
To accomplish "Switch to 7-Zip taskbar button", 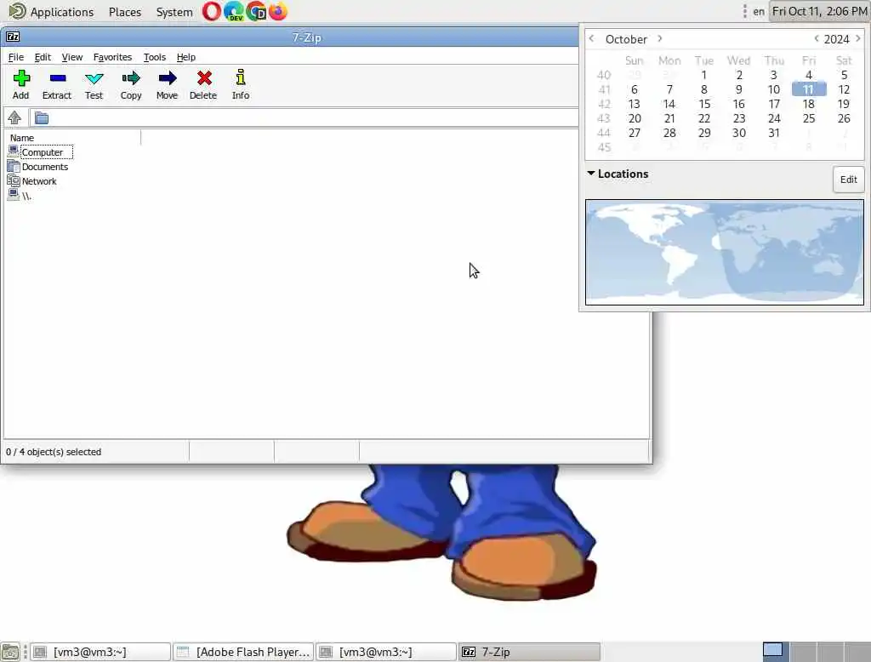I will click(x=529, y=652).
